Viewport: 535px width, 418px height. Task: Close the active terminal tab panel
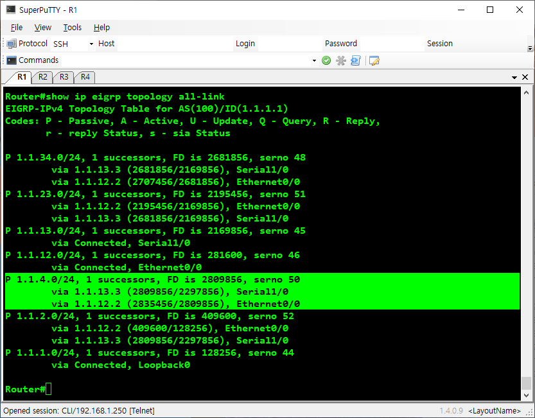[525, 77]
